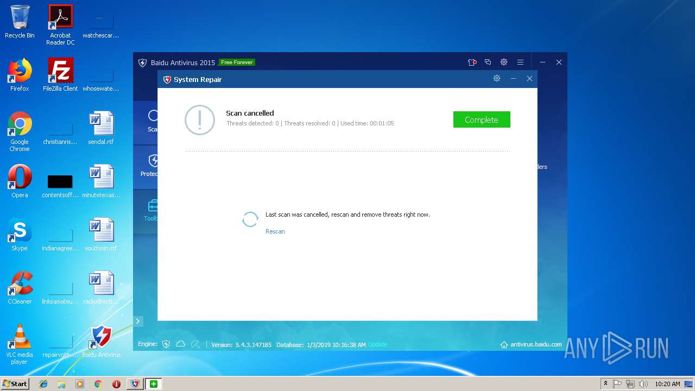Click the cloud engine icon

coord(181,344)
